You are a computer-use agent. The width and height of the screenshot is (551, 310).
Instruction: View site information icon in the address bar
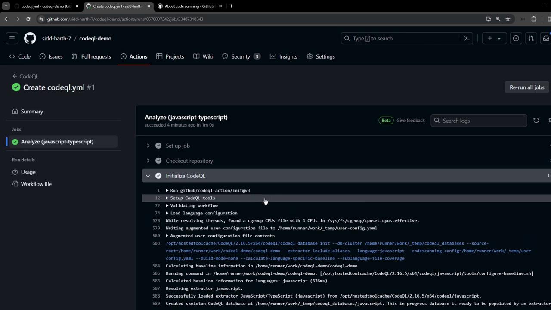point(41,19)
